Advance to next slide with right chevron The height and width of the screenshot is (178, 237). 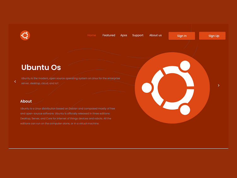(218, 85)
